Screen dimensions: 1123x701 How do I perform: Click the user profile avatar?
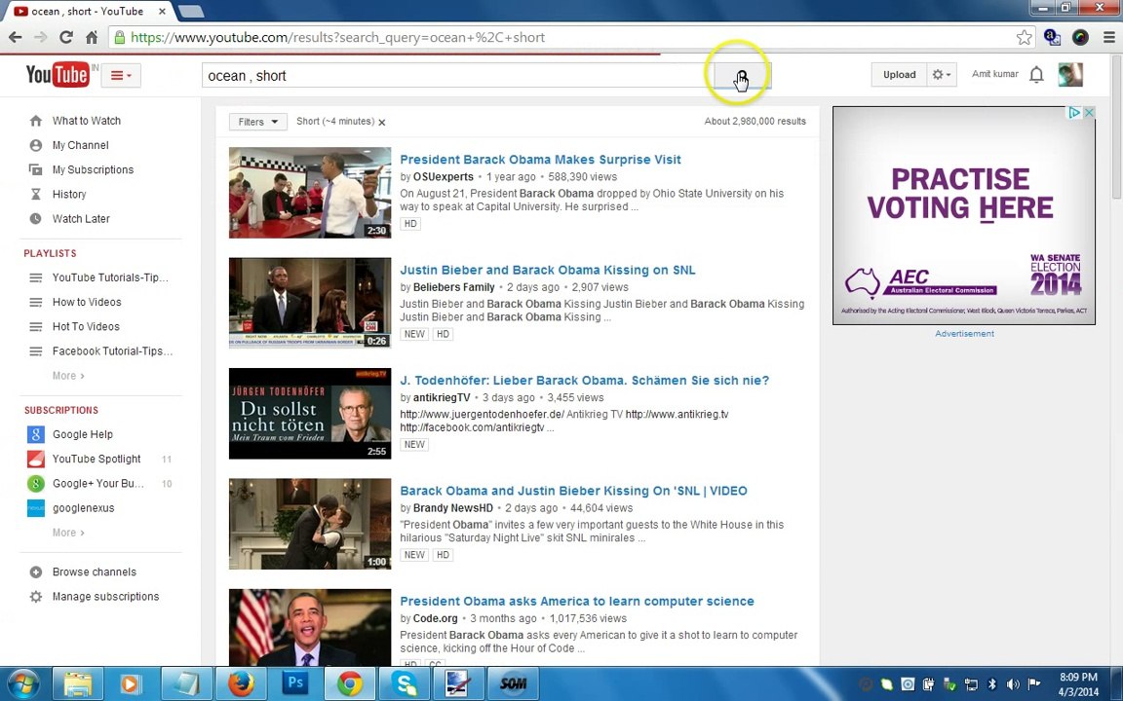coord(1070,74)
